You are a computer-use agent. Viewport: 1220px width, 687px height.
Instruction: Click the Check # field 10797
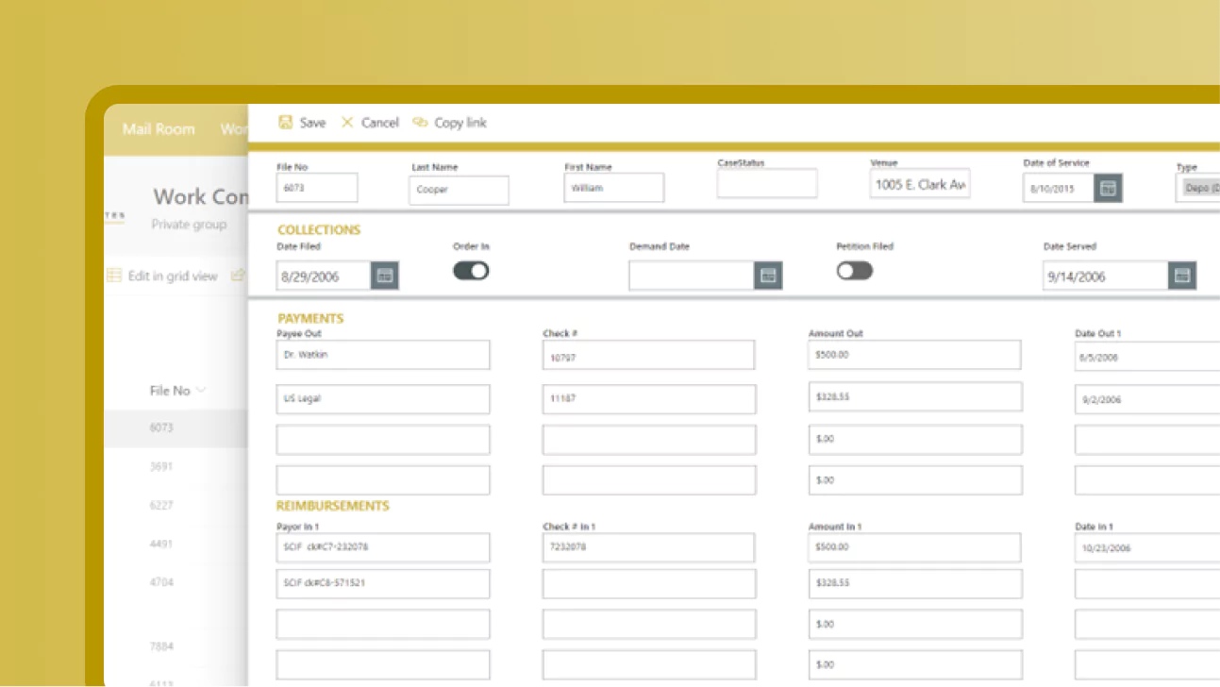tap(649, 356)
